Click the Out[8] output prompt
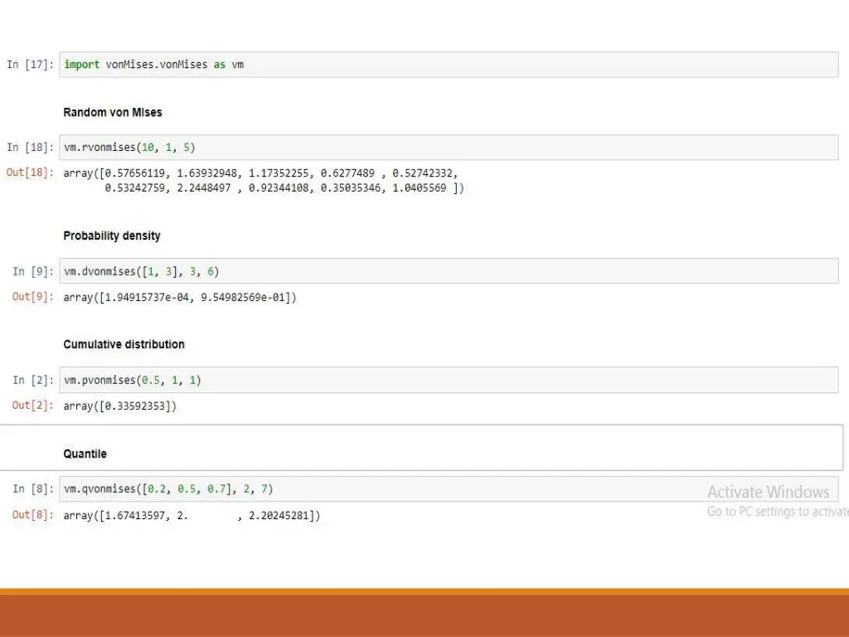 coord(33,515)
